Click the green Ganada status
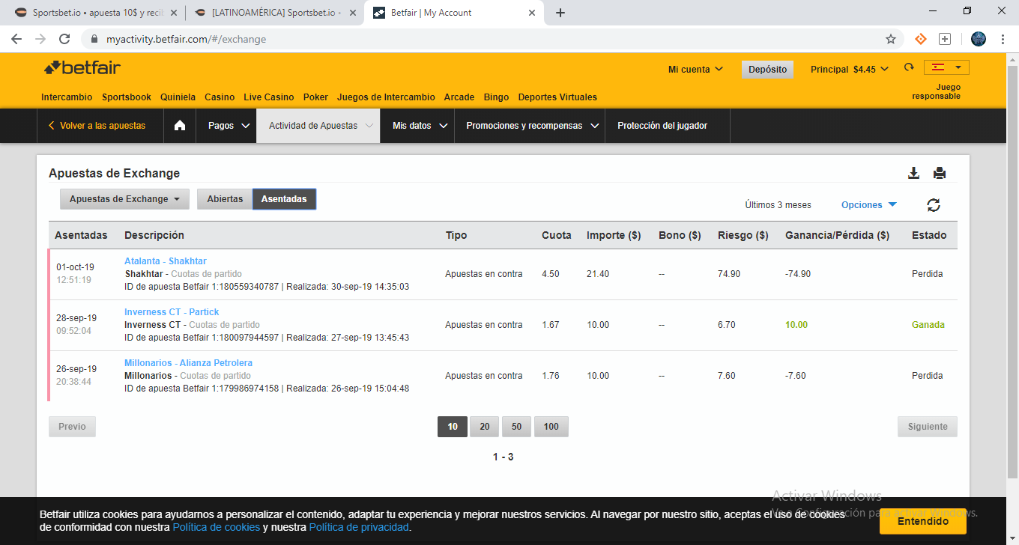The height and width of the screenshot is (545, 1019). 928,325
